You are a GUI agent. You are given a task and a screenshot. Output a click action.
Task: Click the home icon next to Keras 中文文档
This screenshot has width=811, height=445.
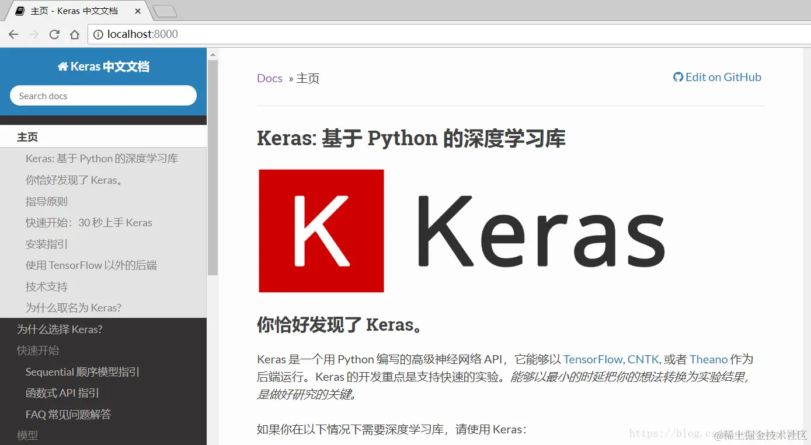point(62,66)
